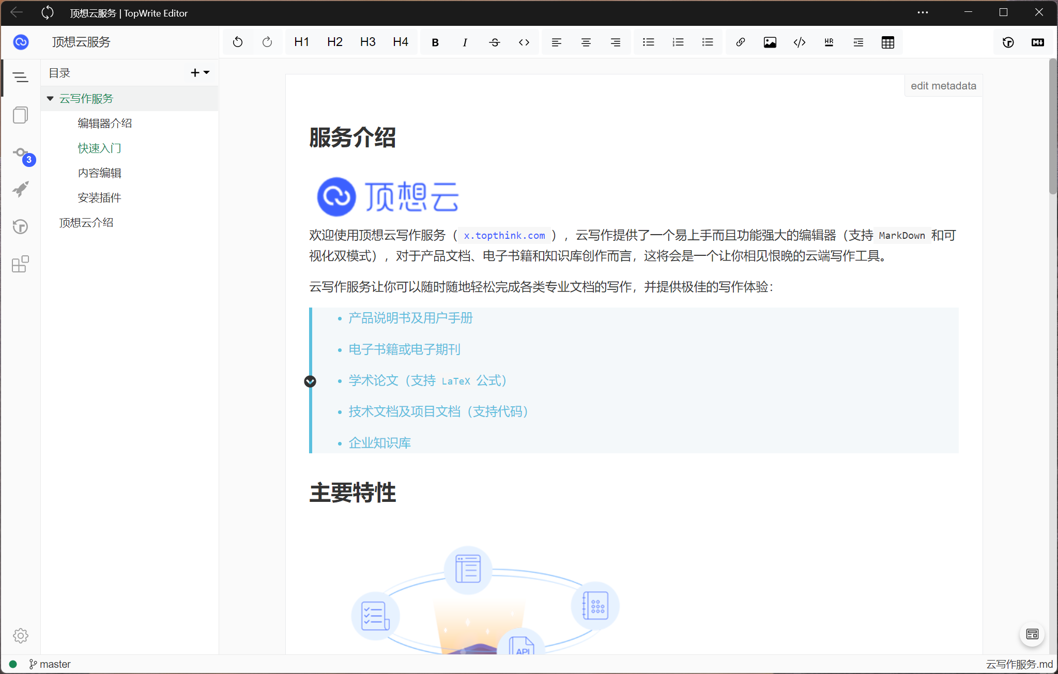Open 快速入门 chapter

pos(100,148)
